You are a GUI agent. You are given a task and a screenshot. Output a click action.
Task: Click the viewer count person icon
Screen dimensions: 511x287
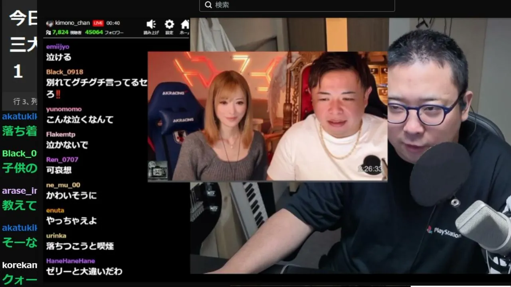click(x=49, y=32)
